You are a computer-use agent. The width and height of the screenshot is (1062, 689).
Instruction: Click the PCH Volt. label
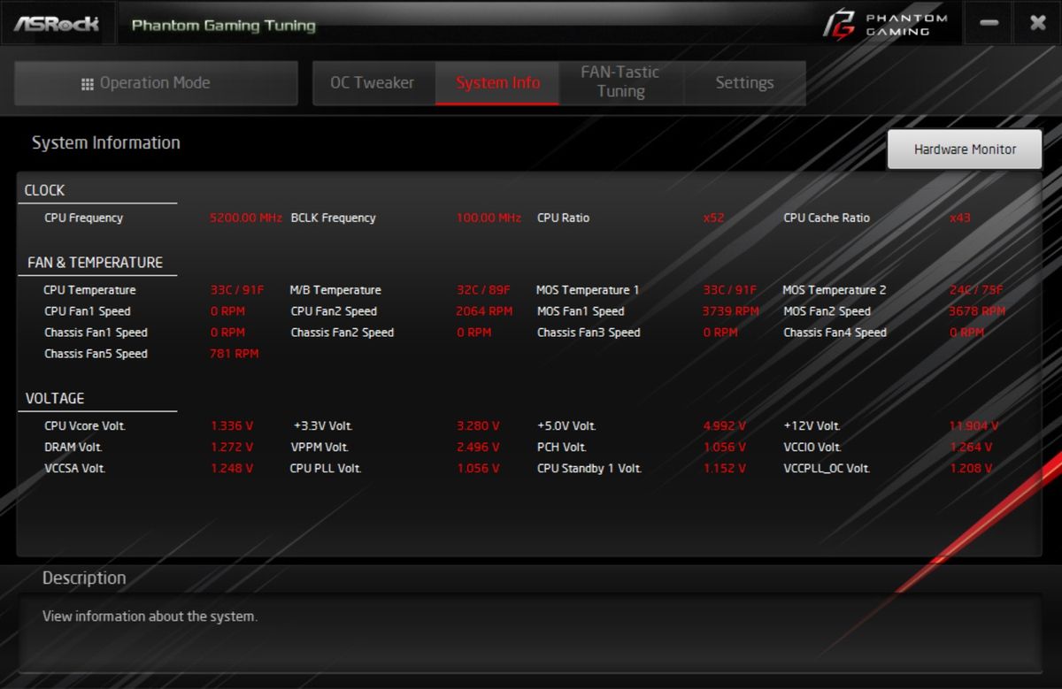[x=562, y=448]
